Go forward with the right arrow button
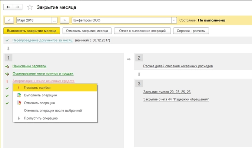This screenshot has height=148, width=252. coord(17,7)
